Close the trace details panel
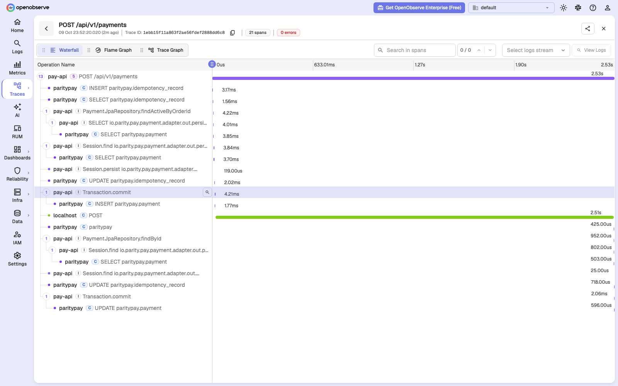The width and height of the screenshot is (618, 386). pos(604,29)
